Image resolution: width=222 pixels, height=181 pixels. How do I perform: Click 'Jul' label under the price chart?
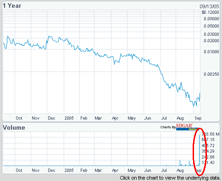164,118
